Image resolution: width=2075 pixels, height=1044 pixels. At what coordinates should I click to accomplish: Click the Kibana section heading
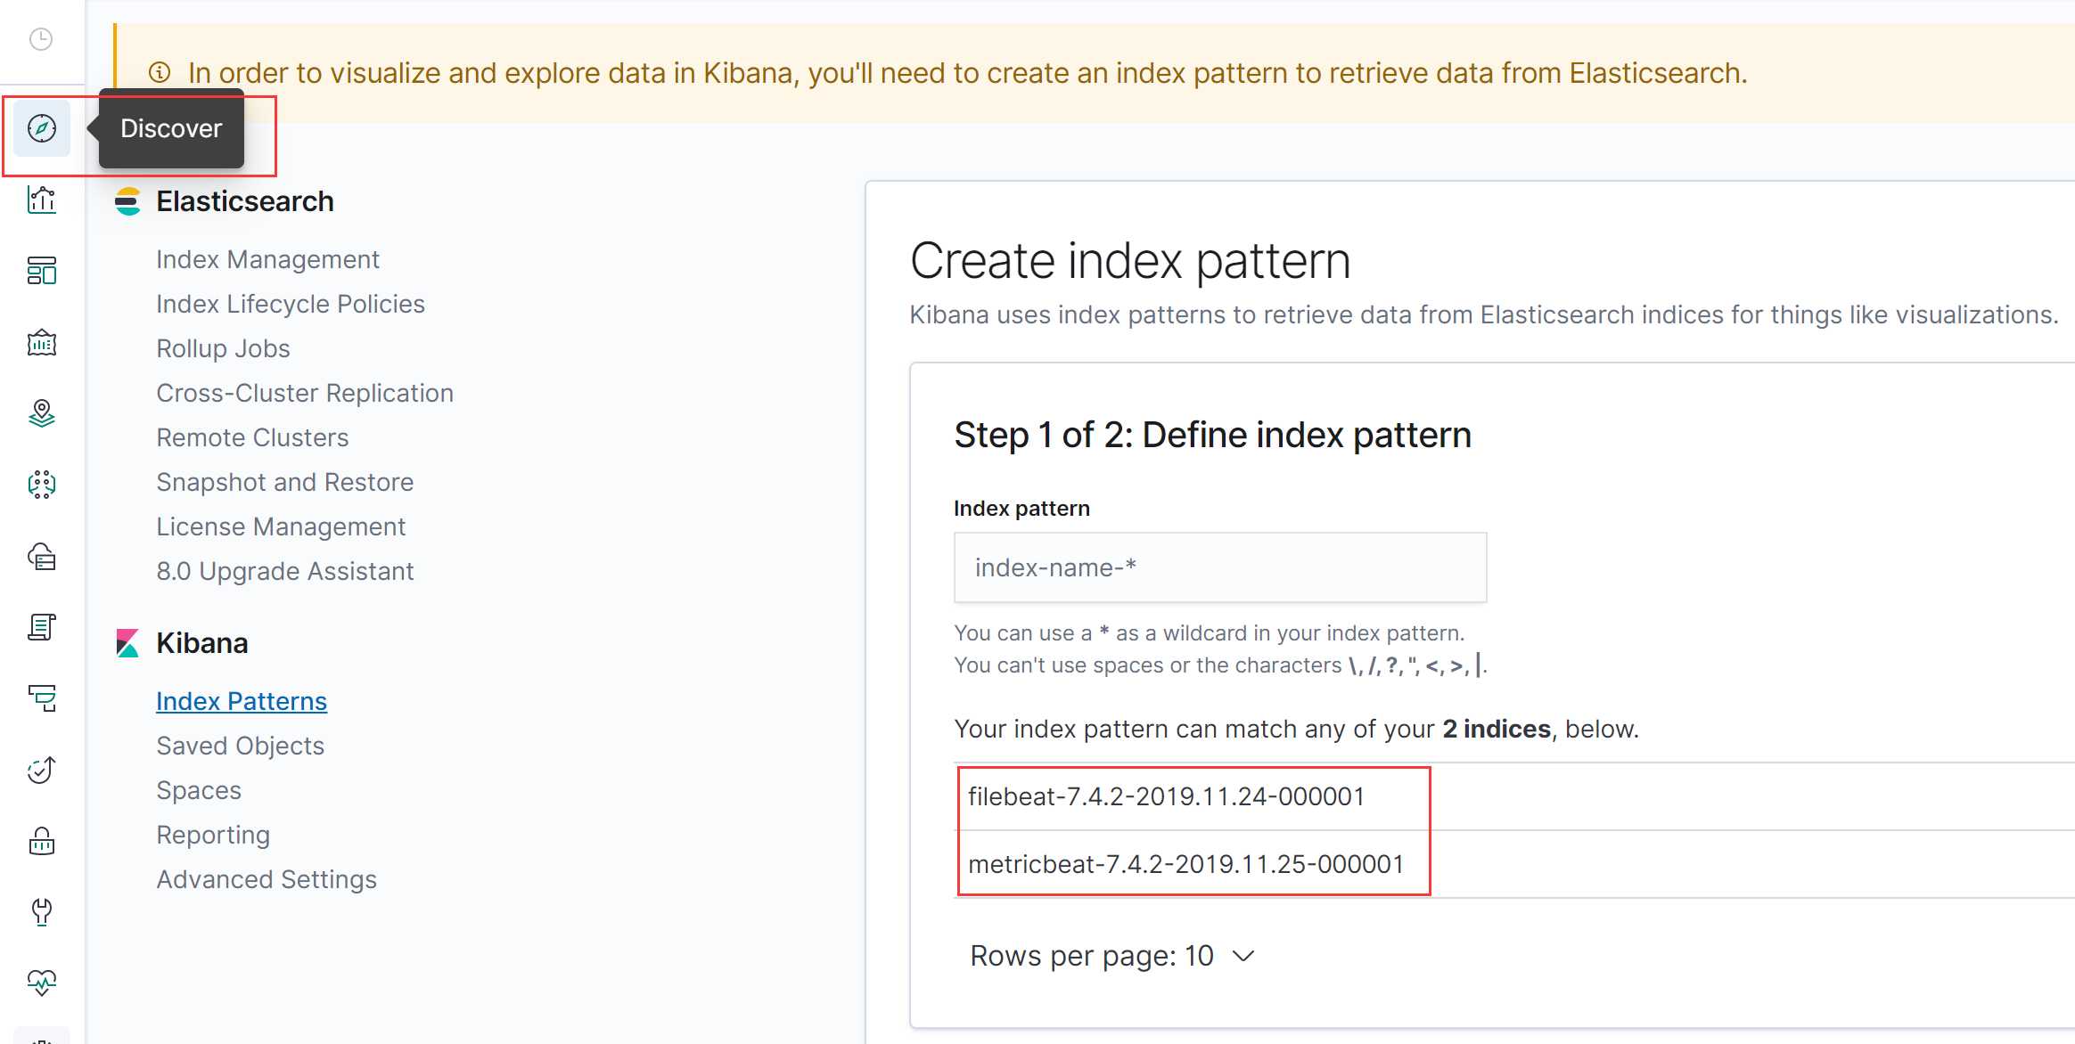pos(202,643)
